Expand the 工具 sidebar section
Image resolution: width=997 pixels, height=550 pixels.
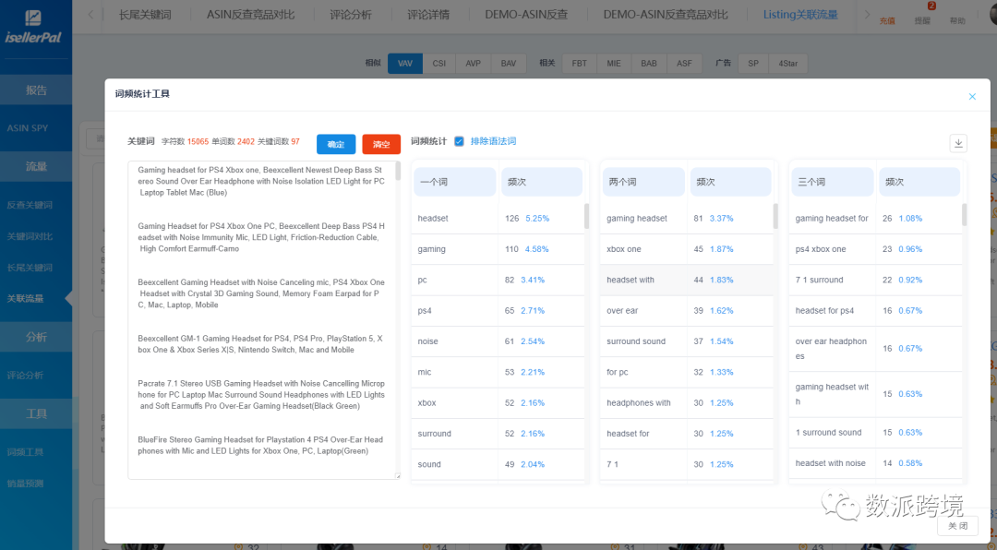click(36, 414)
